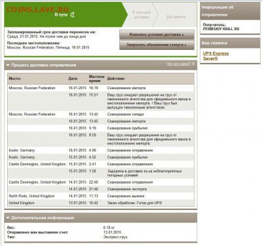Click the "Место" column header
The width and height of the screenshot is (262, 246).
(x=15, y=79)
